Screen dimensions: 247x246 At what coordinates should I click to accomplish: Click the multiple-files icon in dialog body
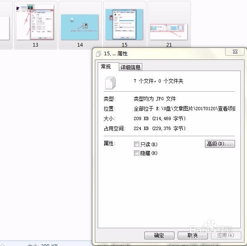click(x=110, y=83)
